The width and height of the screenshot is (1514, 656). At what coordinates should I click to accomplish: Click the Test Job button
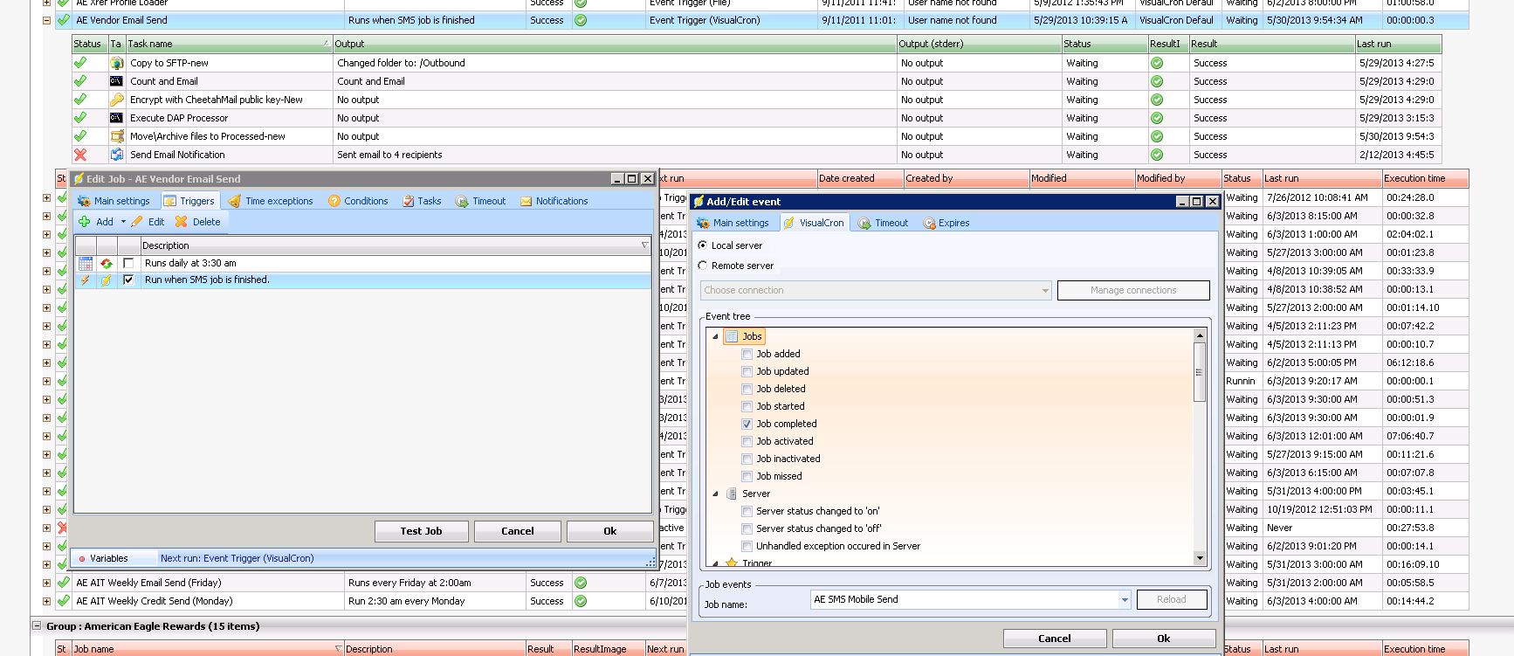click(422, 531)
